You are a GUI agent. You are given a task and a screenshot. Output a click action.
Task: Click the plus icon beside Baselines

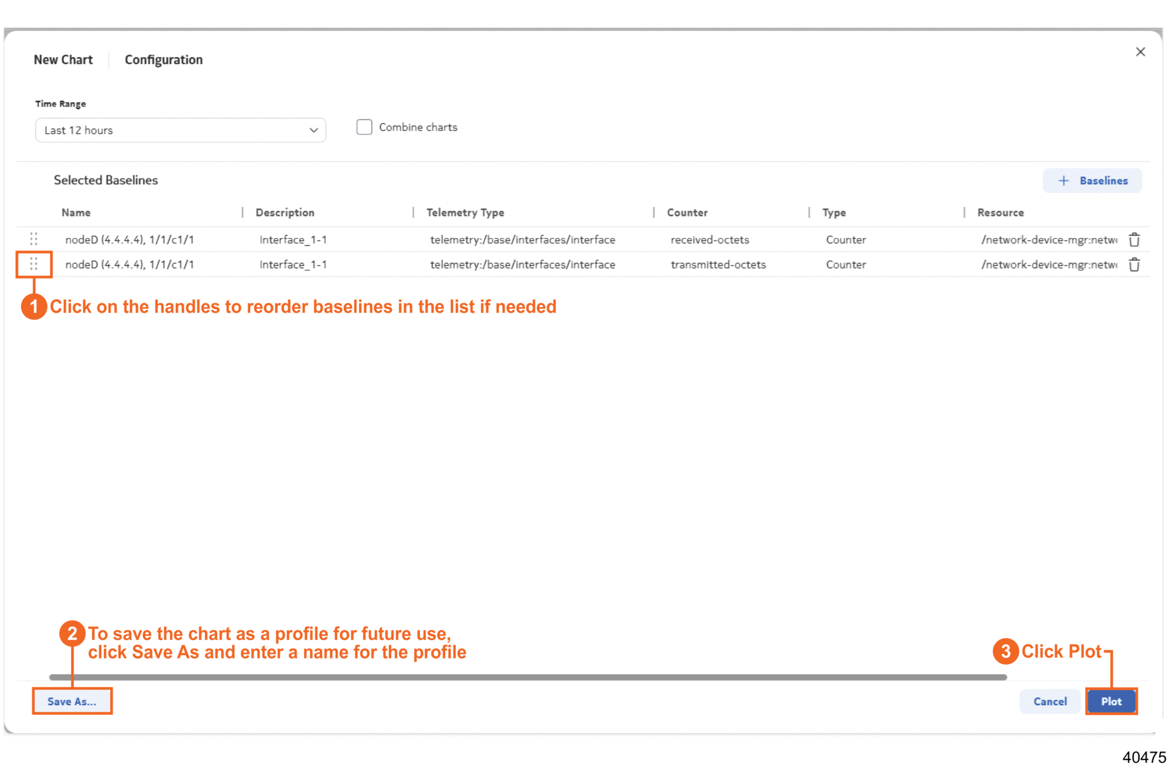[1064, 181]
